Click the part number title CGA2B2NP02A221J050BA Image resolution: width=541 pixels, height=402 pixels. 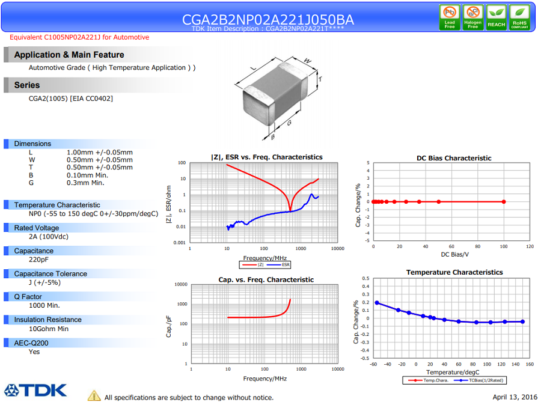[267, 20]
